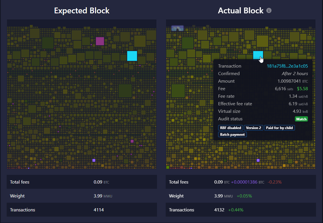This screenshot has width=323, height=223.
Task: Click the highlighted cyan square in Actual Block
Action: tap(258, 55)
